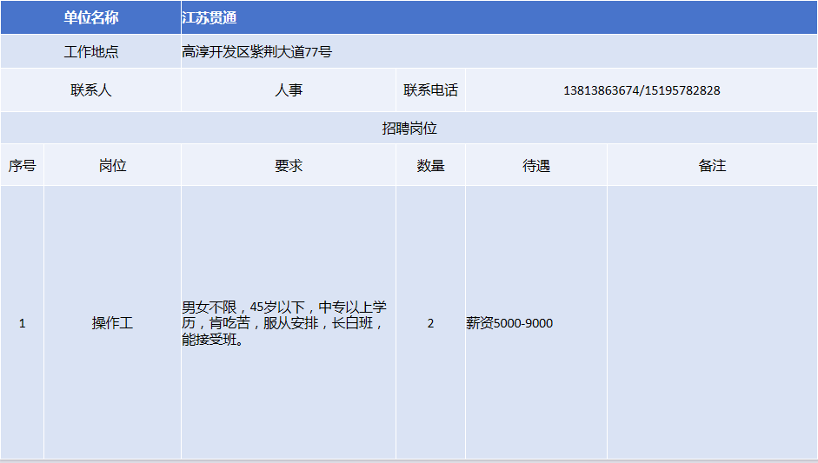Select the 待遇 column header
The width and height of the screenshot is (818, 463).
536,166
